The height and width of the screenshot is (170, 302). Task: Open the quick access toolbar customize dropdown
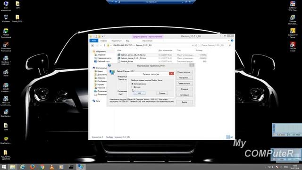(x=102, y=36)
